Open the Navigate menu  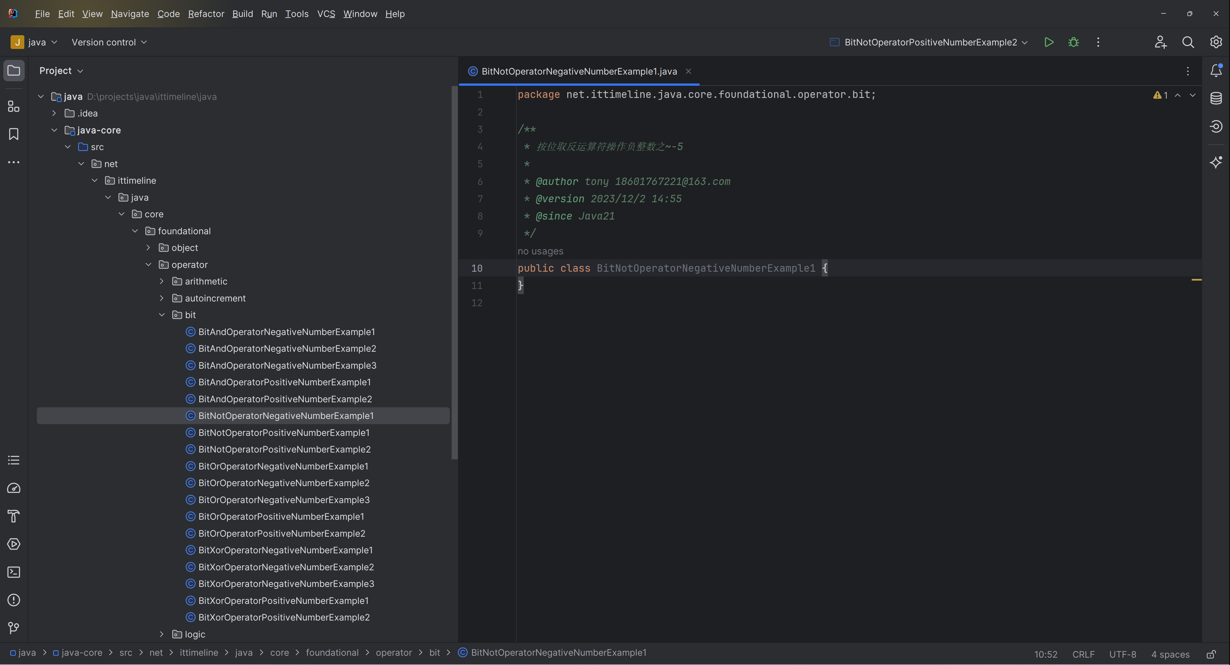pos(130,14)
